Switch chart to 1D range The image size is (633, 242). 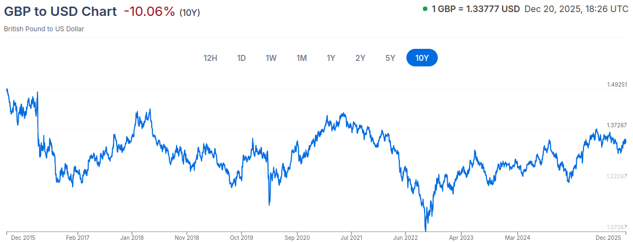(x=241, y=58)
